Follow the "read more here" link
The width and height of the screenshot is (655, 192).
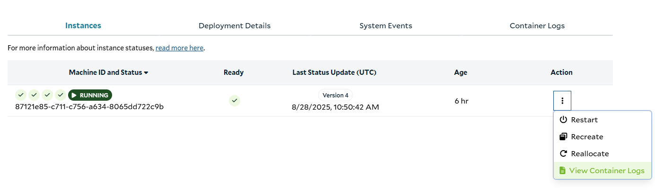[180, 48]
